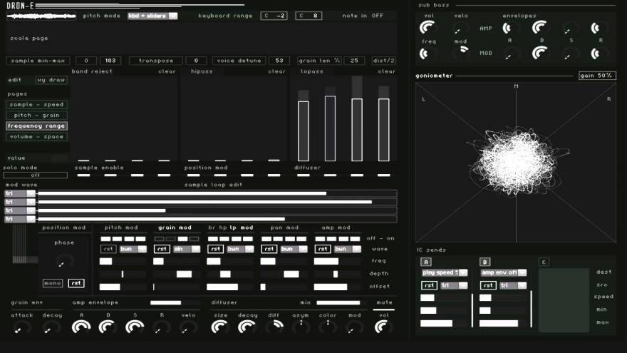The image size is (627, 353).
Task: Click the amp envelope D knob
Action: 108,327
